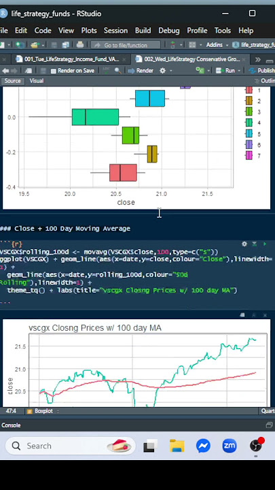Open the Build menu
This screenshot has width=275, height=490.
coord(143,31)
